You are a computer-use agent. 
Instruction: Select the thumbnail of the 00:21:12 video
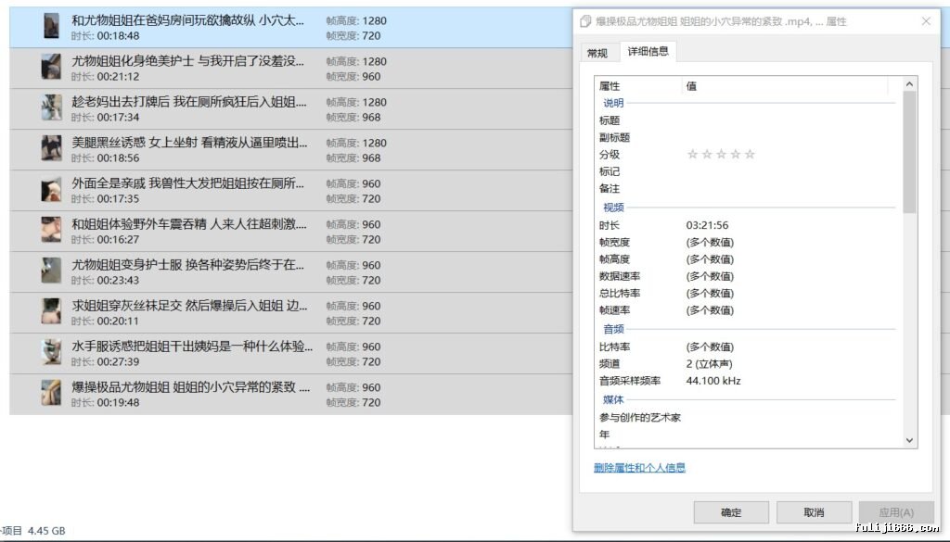51,67
